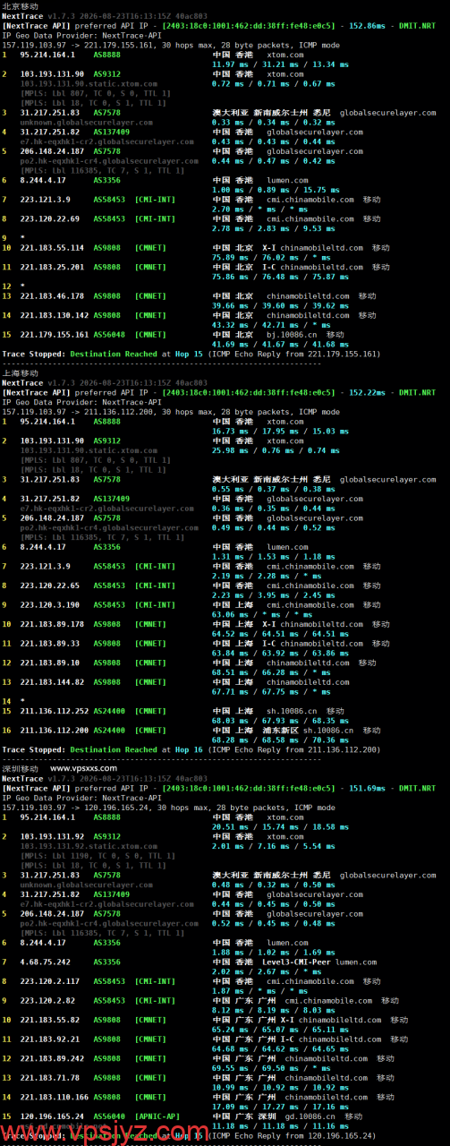Select IP address 221.183.25.201
This screenshot has width=450, height=1146.
tap(52, 267)
